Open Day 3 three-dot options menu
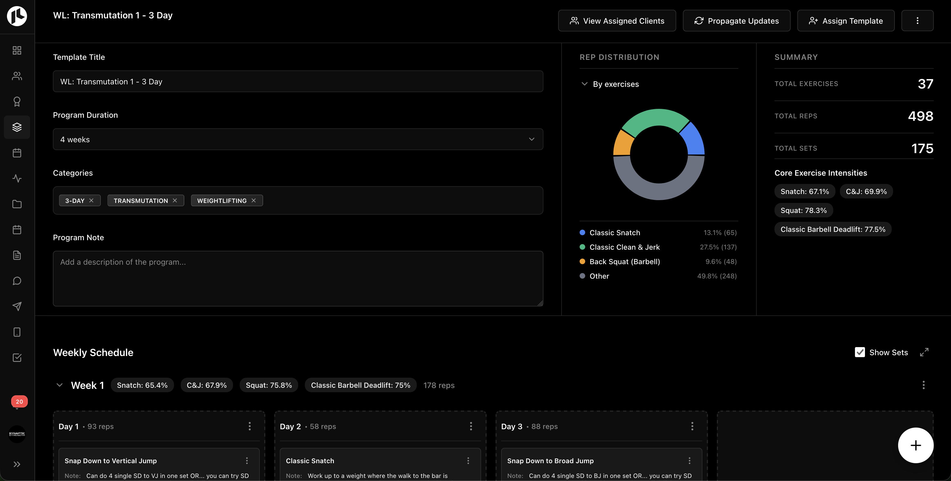The image size is (951, 481). click(692, 426)
